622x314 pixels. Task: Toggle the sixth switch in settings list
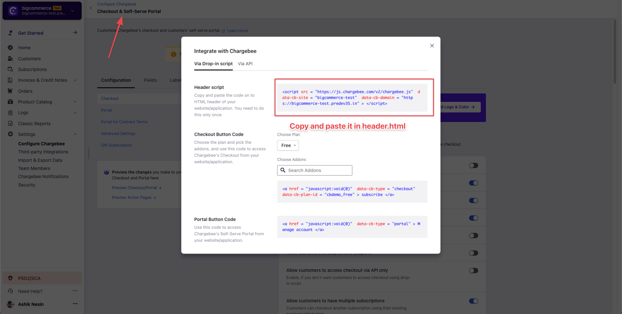click(x=474, y=253)
